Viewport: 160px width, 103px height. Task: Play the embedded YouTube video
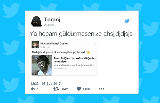pyautogui.click(x=42, y=65)
